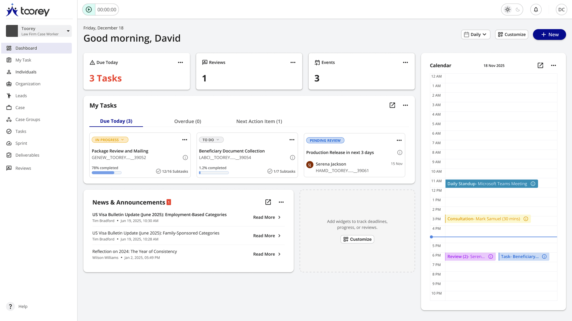Mark Package Review subtasks checkmark
The width and height of the screenshot is (572, 321).
point(158,171)
